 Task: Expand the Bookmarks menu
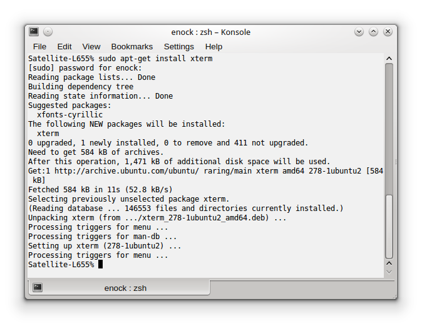tap(132, 47)
